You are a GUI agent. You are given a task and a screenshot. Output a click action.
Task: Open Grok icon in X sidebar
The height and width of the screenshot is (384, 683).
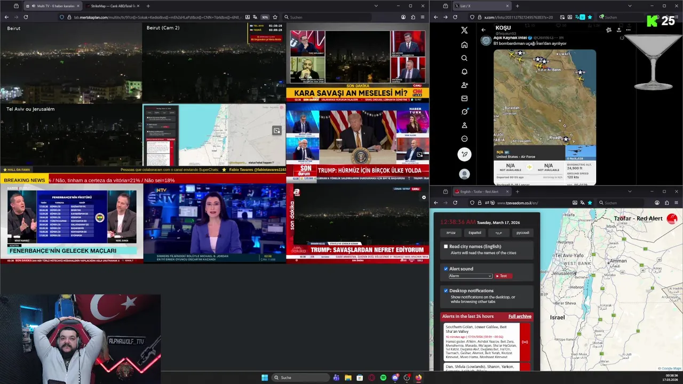pos(464,111)
